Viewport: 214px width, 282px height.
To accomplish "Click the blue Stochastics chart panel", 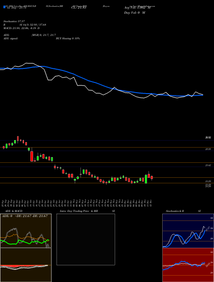I will [x=188, y=231].
